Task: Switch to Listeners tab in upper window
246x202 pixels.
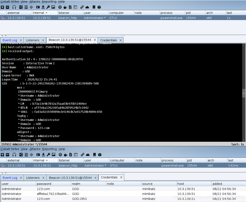Action: [x=33, y=40]
